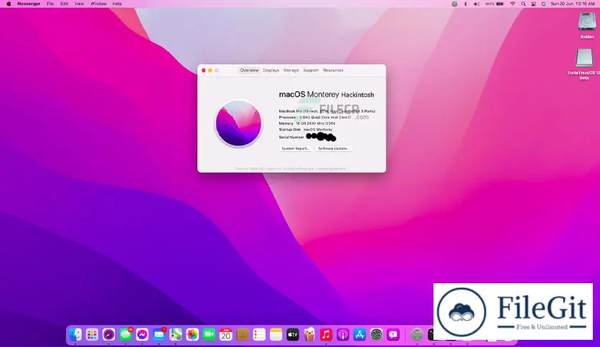Open Spotlight search magnifier

(x=523, y=4)
